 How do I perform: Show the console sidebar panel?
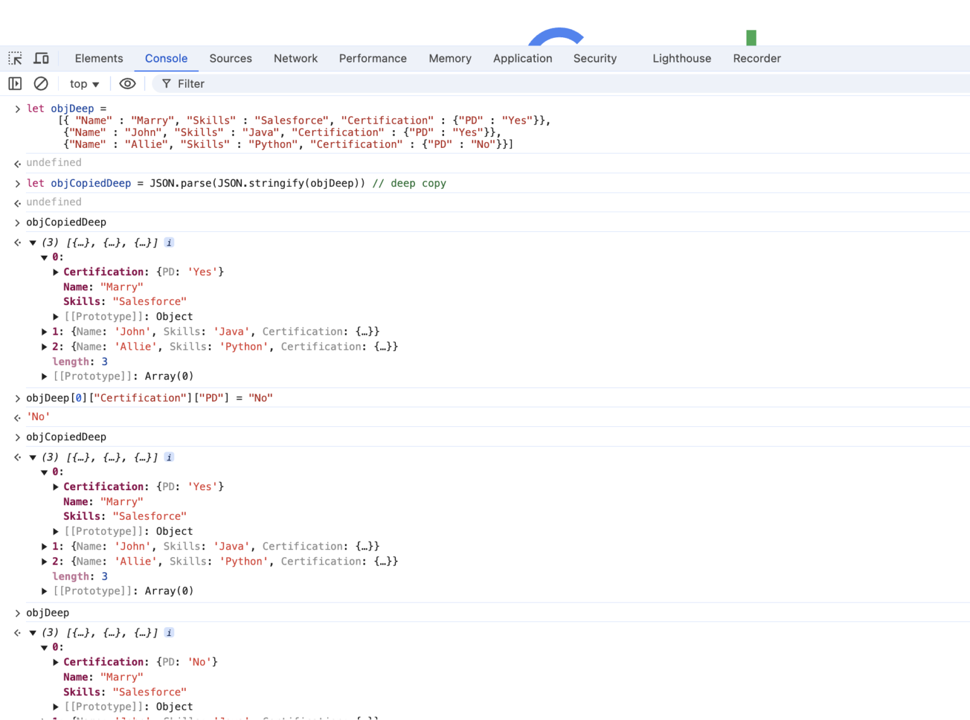pyautogui.click(x=15, y=83)
